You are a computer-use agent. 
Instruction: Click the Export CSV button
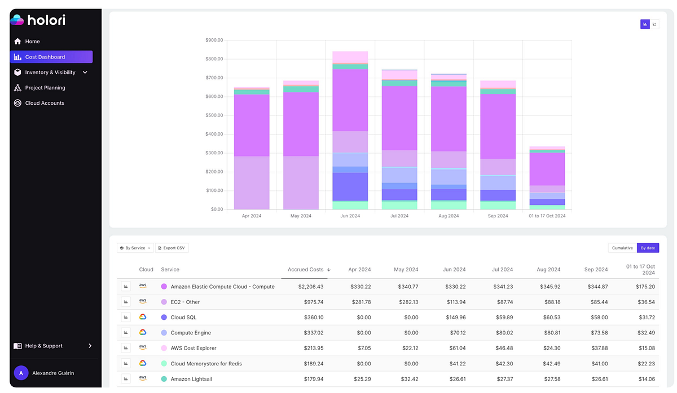coord(172,248)
